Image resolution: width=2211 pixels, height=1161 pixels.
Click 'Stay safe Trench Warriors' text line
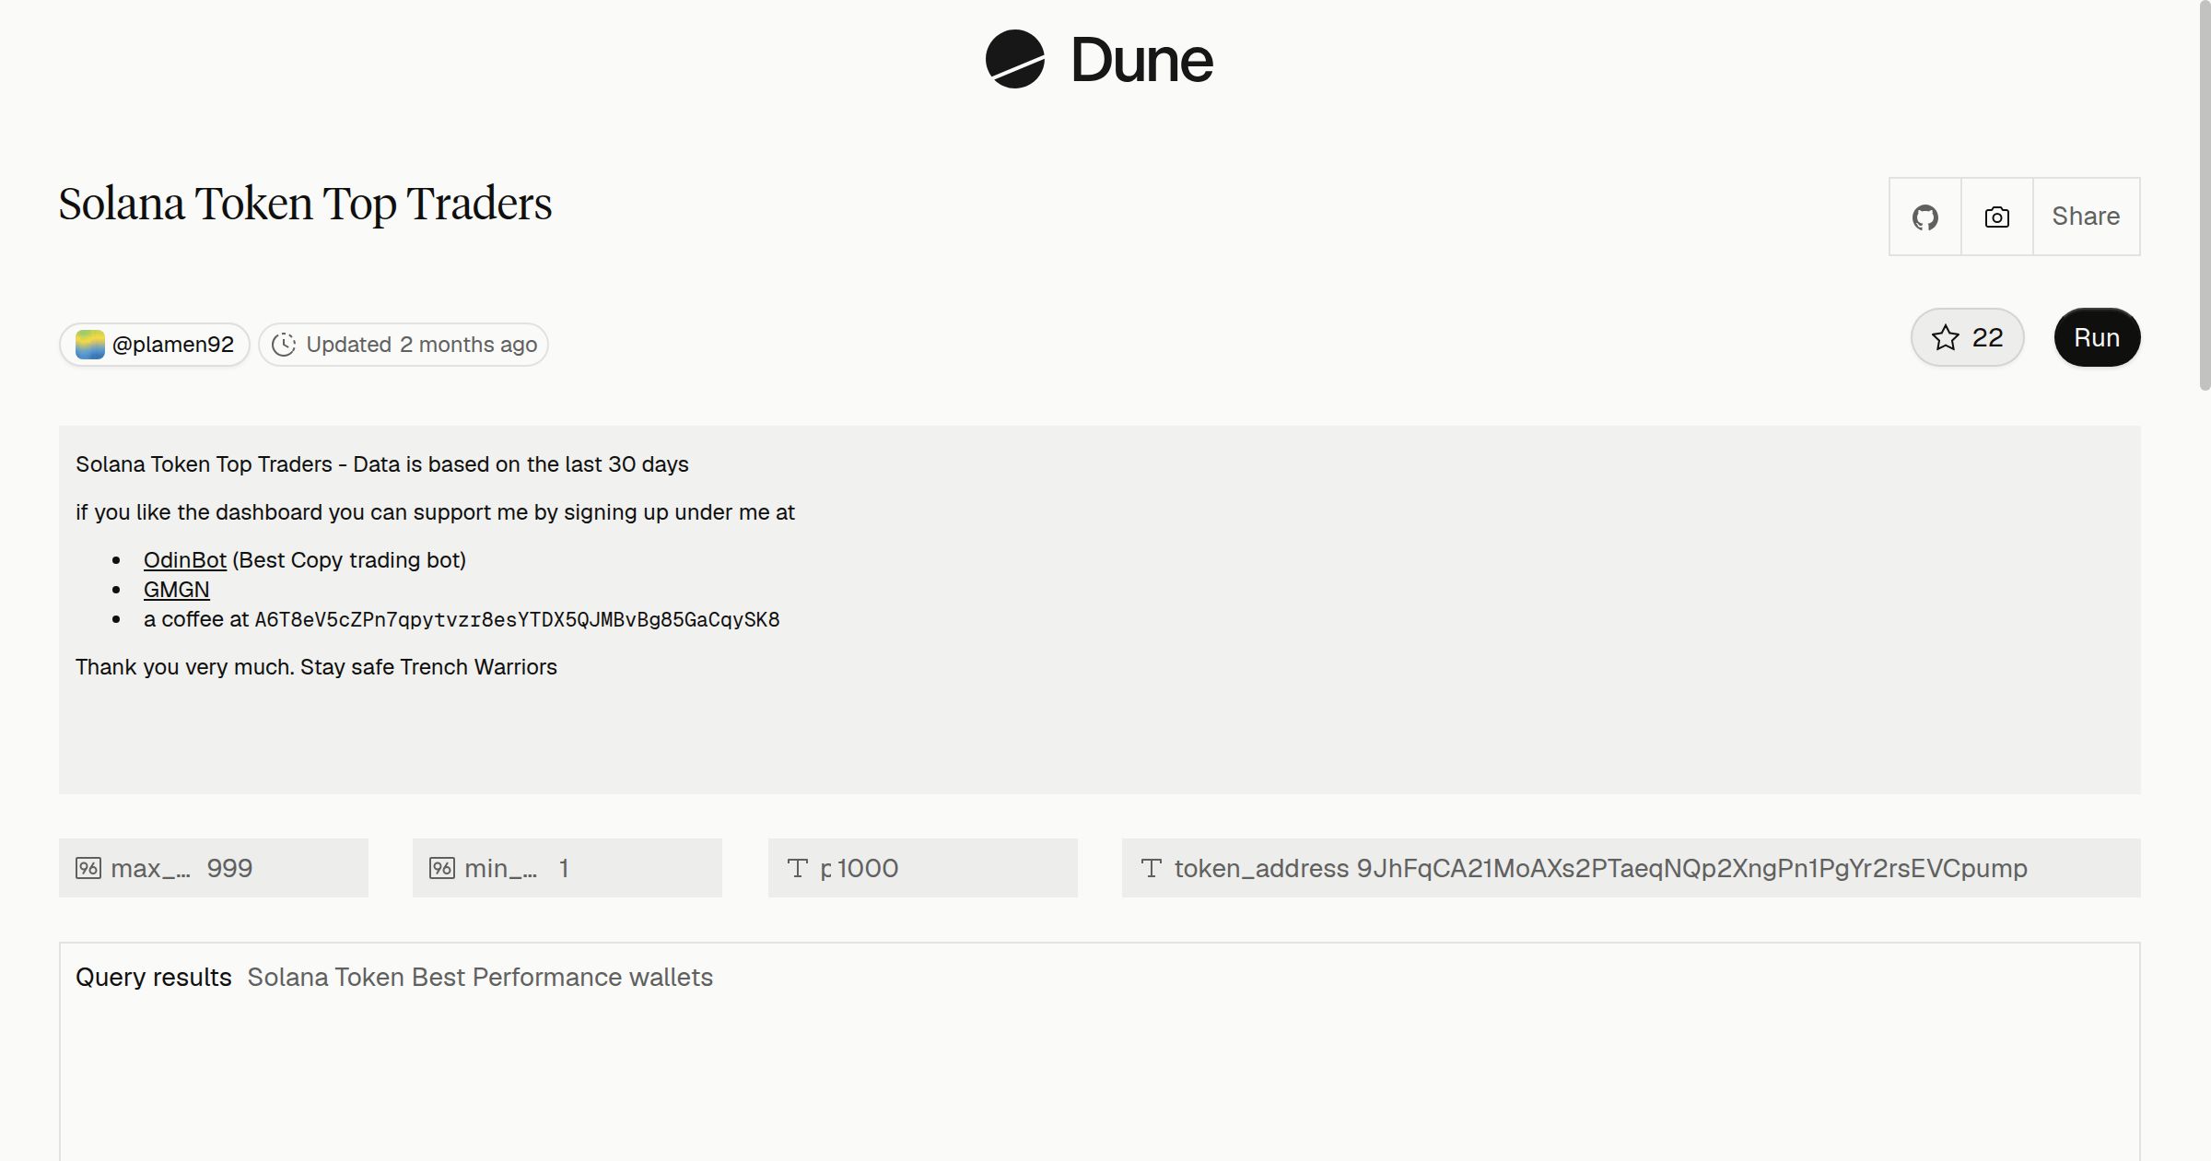click(316, 667)
